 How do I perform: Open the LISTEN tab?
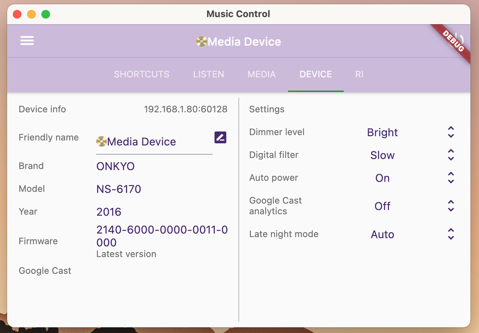pyautogui.click(x=208, y=74)
